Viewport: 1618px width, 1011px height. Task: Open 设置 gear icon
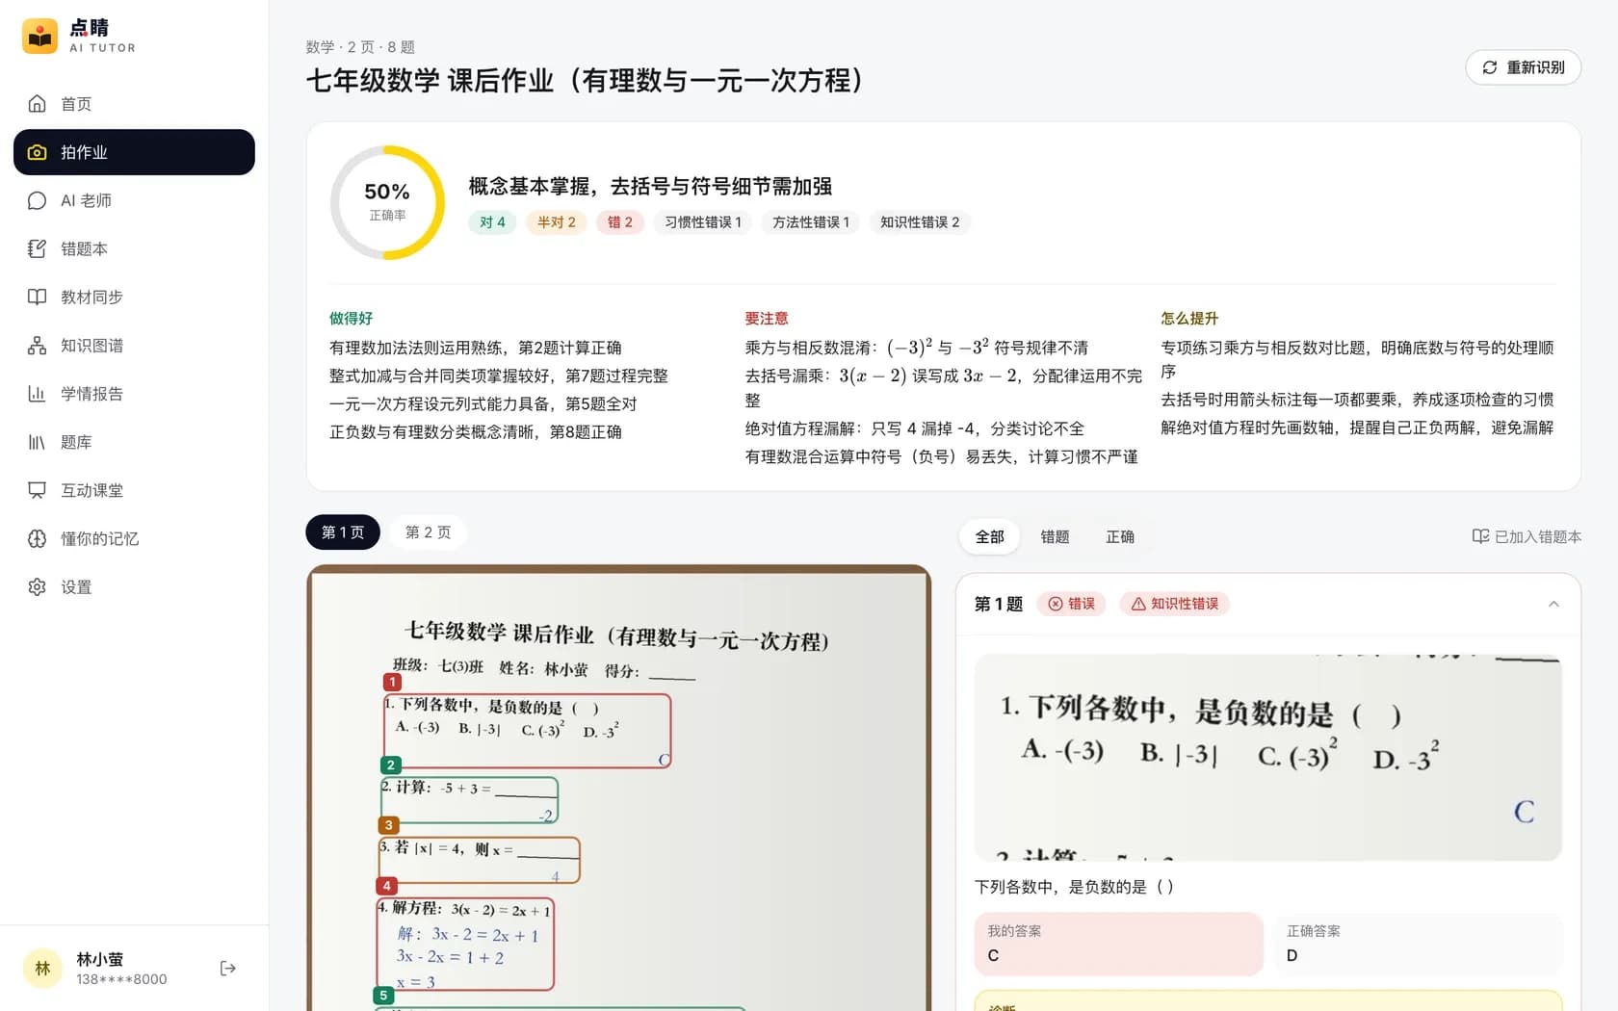(37, 586)
